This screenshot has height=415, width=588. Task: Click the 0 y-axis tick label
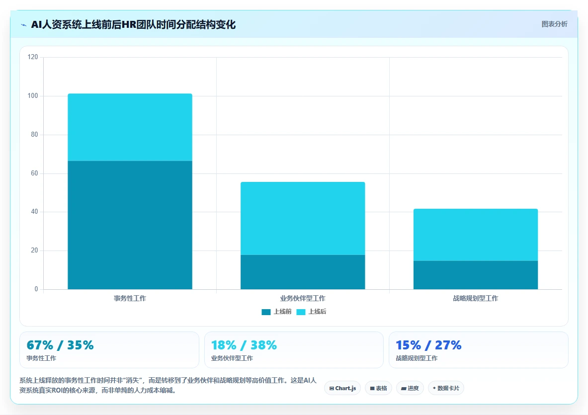36,289
